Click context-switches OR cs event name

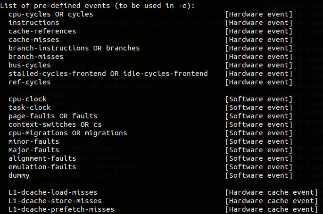pyautogui.click(x=55, y=124)
